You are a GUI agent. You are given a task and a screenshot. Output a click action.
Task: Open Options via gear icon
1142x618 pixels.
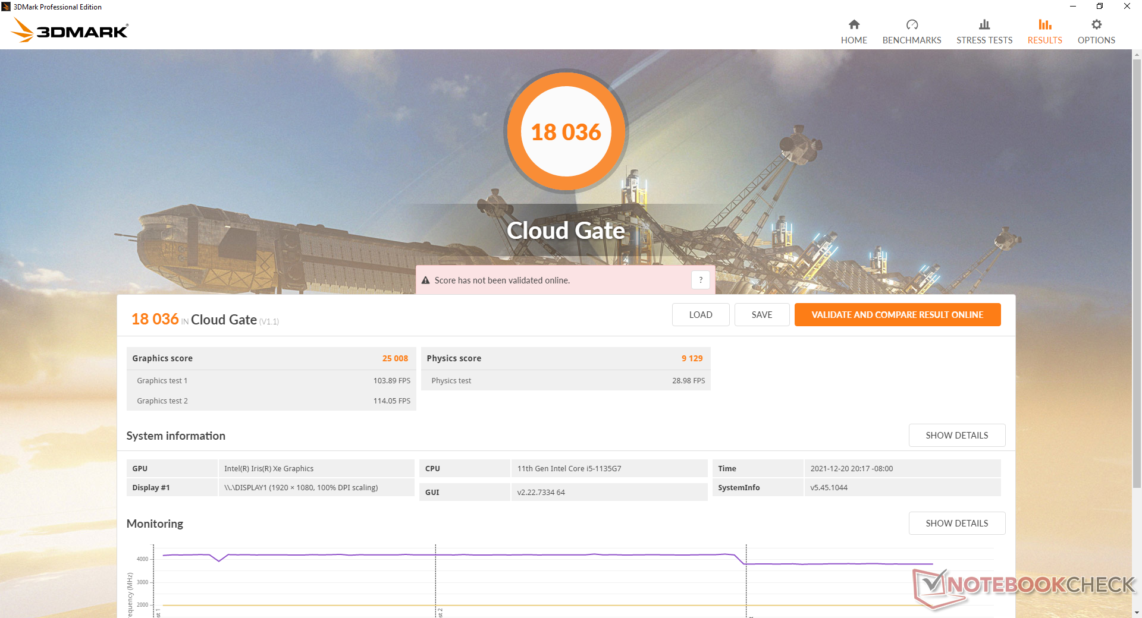pyautogui.click(x=1096, y=24)
